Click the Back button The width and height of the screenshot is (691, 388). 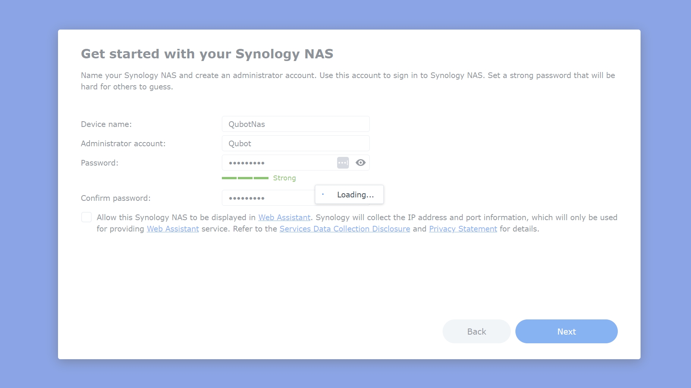pos(477,332)
